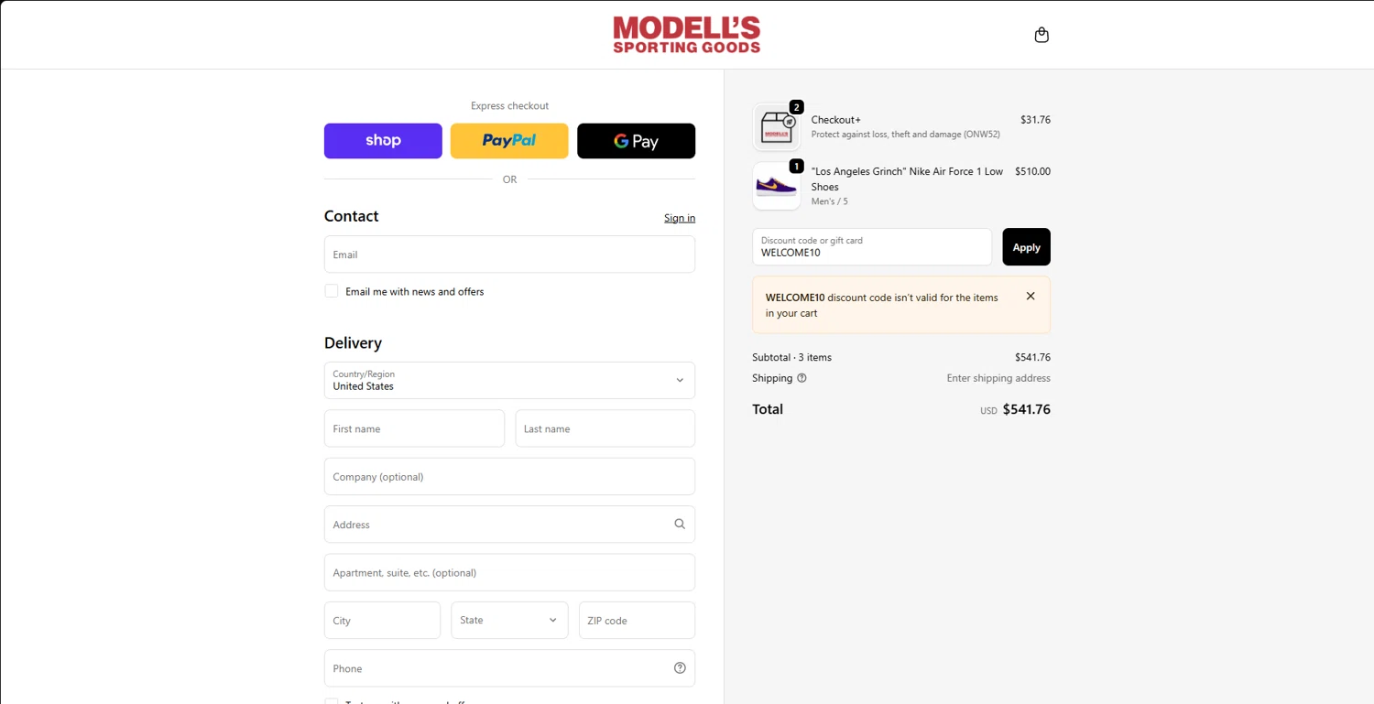Image resolution: width=1374 pixels, height=704 pixels.
Task: Click the Last name field
Action: click(x=605, y=428)
